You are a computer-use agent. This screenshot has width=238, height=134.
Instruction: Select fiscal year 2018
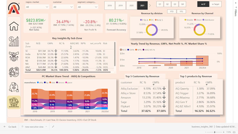tap(110, 6)
